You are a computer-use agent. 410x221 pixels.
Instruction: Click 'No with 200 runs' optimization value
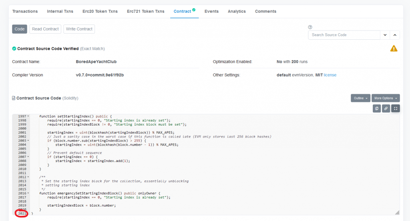click(x=292, y=62)
